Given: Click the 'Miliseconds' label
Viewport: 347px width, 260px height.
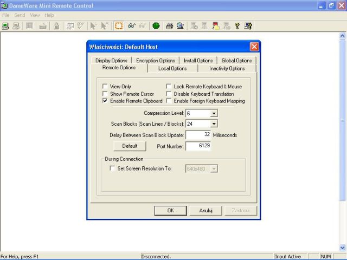Looking at the screenshot, I should tap(225, 135).
